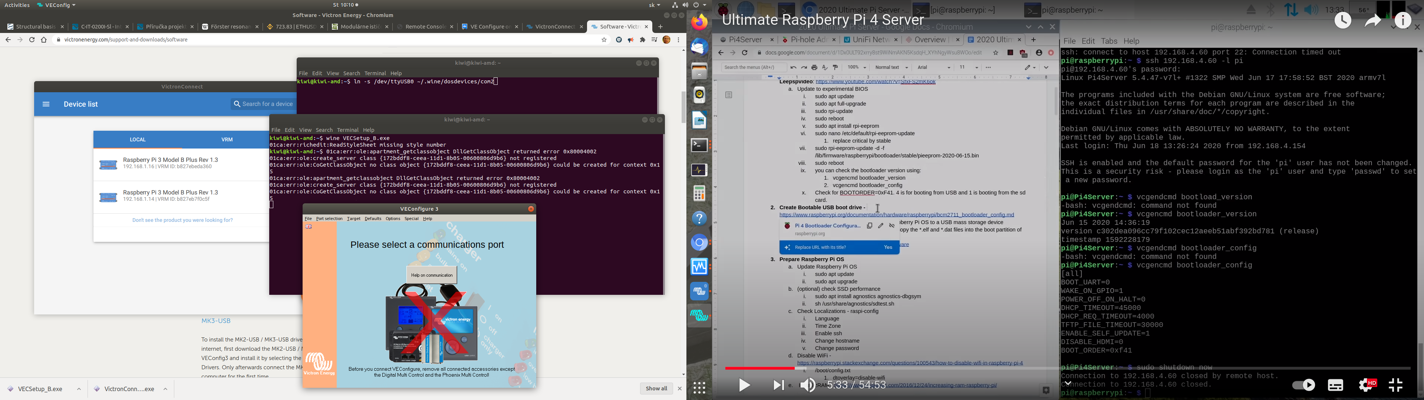Skip to the next video
The image size is (1424, 400).
(778, 385)
